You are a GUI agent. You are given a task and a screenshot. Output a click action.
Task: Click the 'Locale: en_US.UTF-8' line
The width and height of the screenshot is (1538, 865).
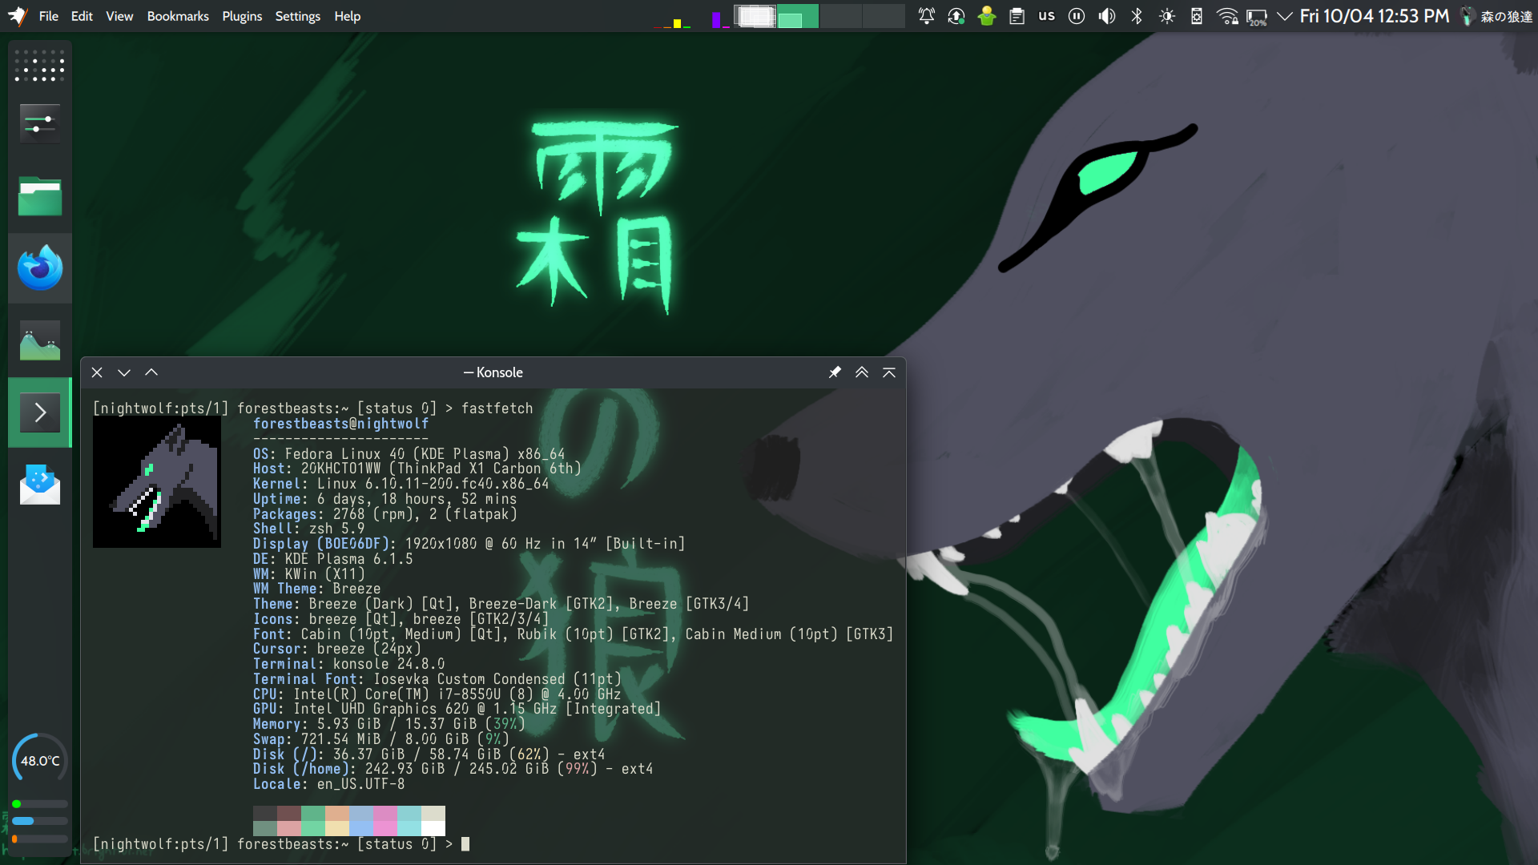[x=328, y=784]
